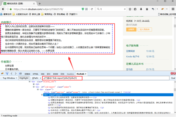The image size is (176, 117).
Task: Switch to the 脚本 Firebug tab
Action: click(49, 74)
